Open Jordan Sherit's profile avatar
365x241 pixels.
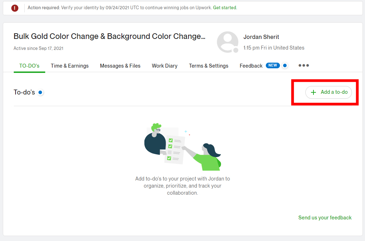pyautogui.click(x=227, y=42)
